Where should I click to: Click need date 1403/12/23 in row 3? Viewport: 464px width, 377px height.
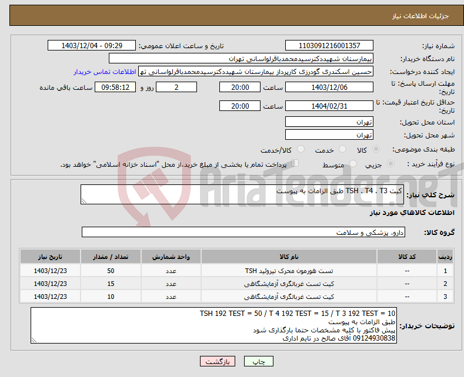[51, 297]
